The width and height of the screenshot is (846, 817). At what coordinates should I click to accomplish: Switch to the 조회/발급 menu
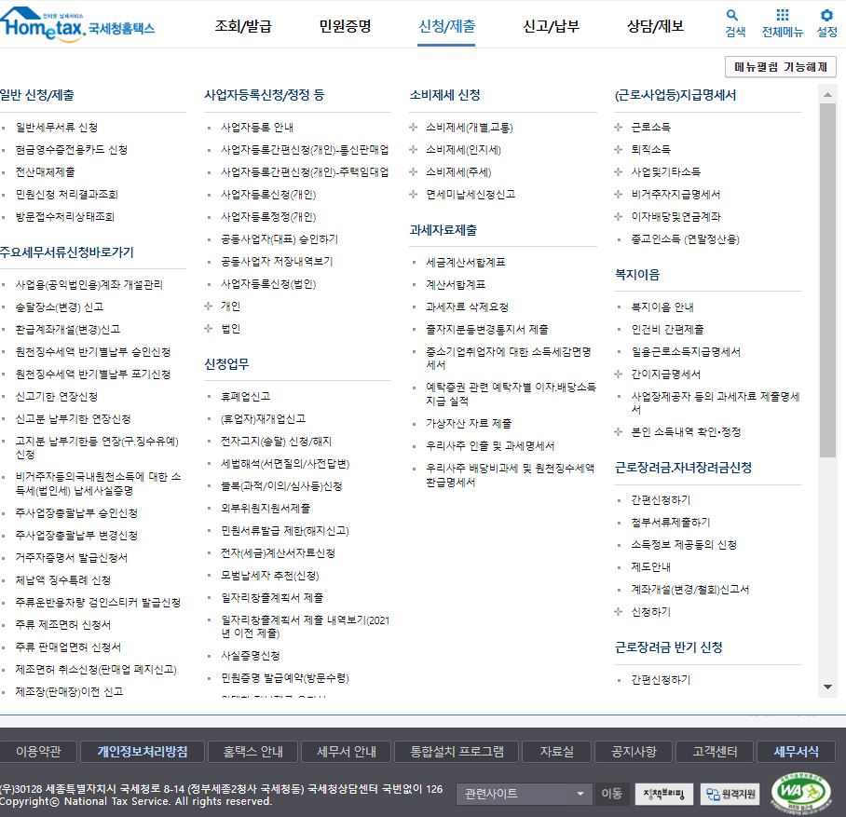click(x=243, y=28)
